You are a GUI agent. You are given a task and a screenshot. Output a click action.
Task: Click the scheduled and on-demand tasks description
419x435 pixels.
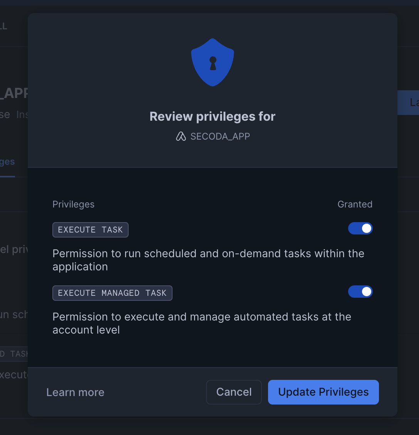pyautogui.click(x=208, y=260)
